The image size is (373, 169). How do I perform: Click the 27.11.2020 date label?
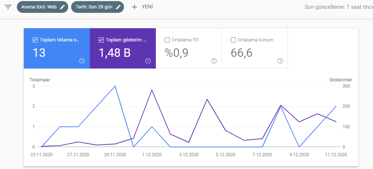[78, 155]
